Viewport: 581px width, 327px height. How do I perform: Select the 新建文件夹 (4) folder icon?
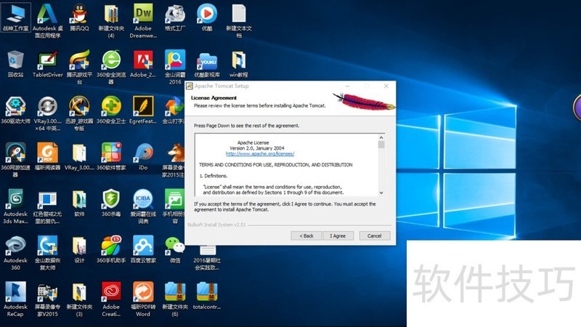(111, 20)
